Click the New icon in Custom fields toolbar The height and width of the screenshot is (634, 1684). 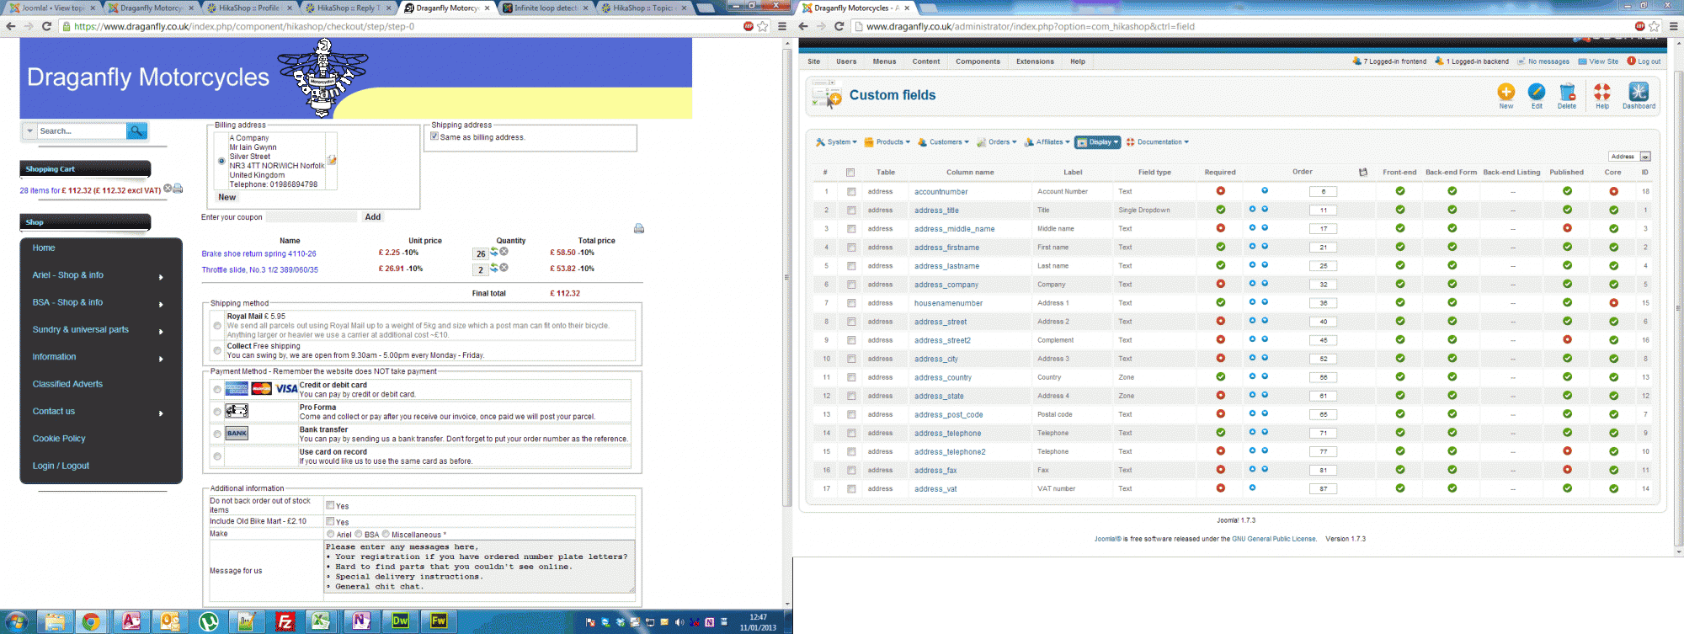[1506, 95]
